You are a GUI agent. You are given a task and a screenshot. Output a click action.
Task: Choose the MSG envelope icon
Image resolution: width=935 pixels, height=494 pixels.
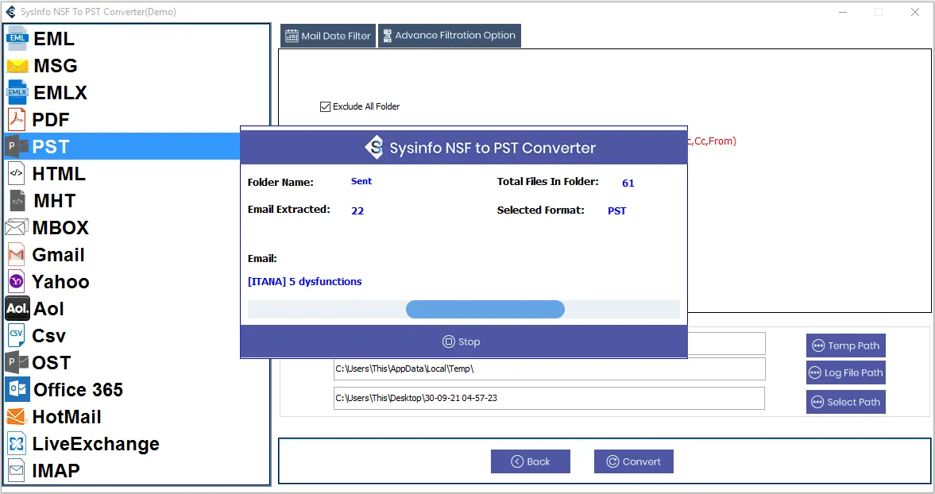click(x=17, y=66)
